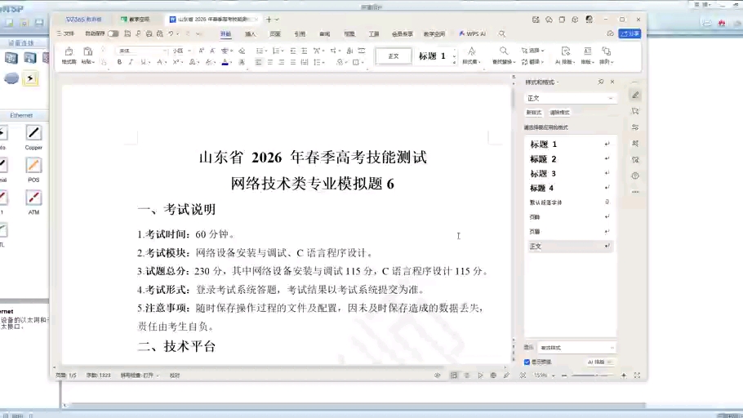The width and height of the screenshot is (743, 418).
Task: Click the align right icon
Action: (x=282, y=62)
